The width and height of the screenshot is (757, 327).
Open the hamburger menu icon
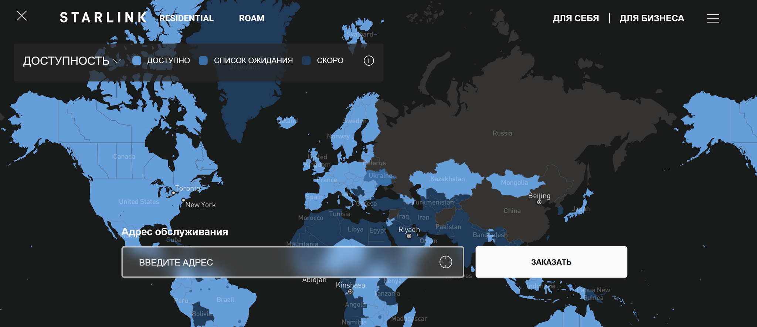(713, 18)
